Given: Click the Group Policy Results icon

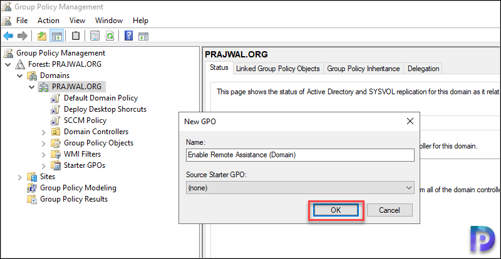Looking at the screenshot, I should tap(32, 200).
